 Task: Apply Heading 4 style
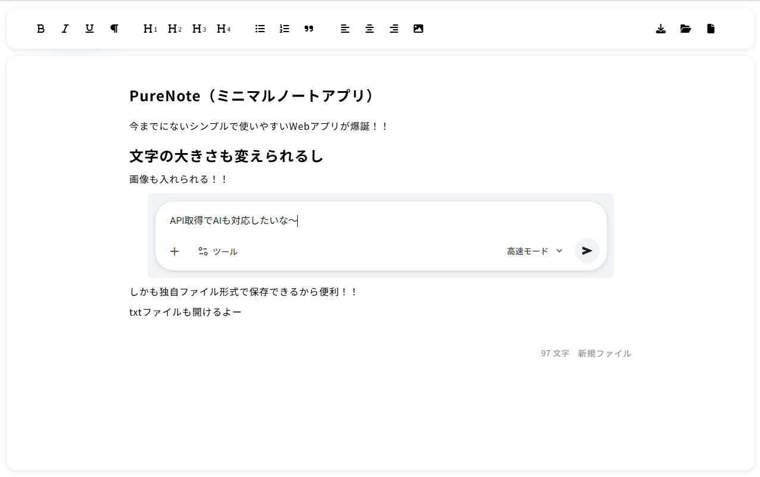point(223,29)
